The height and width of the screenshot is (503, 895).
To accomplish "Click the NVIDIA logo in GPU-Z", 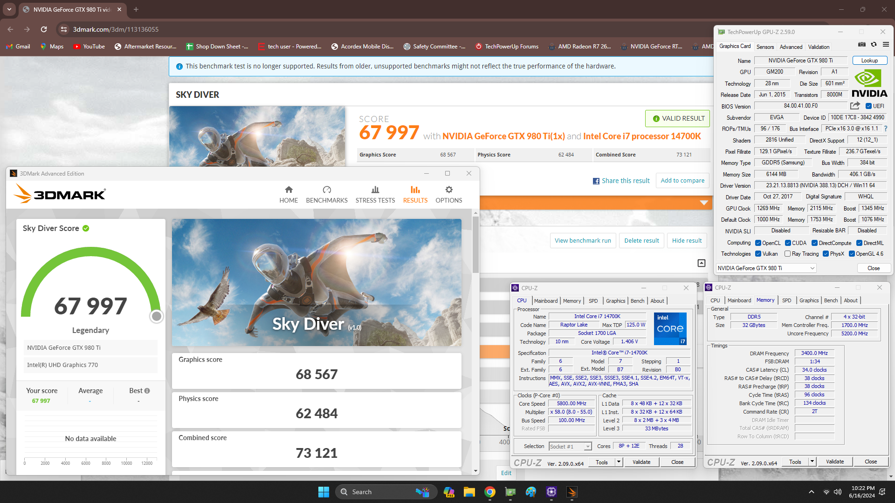I will [x=869, y=83].
